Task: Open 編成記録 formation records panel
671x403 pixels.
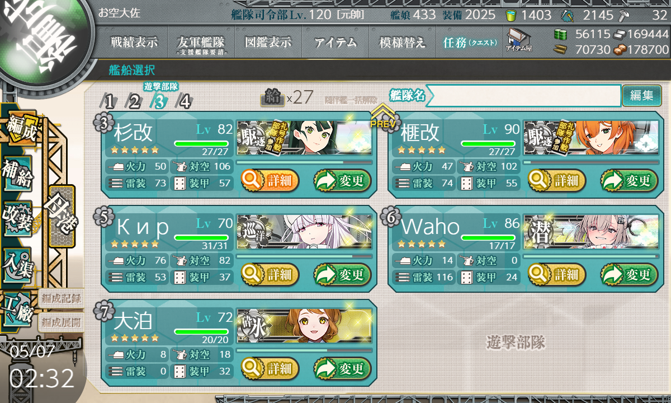Action: pos(61,298)
